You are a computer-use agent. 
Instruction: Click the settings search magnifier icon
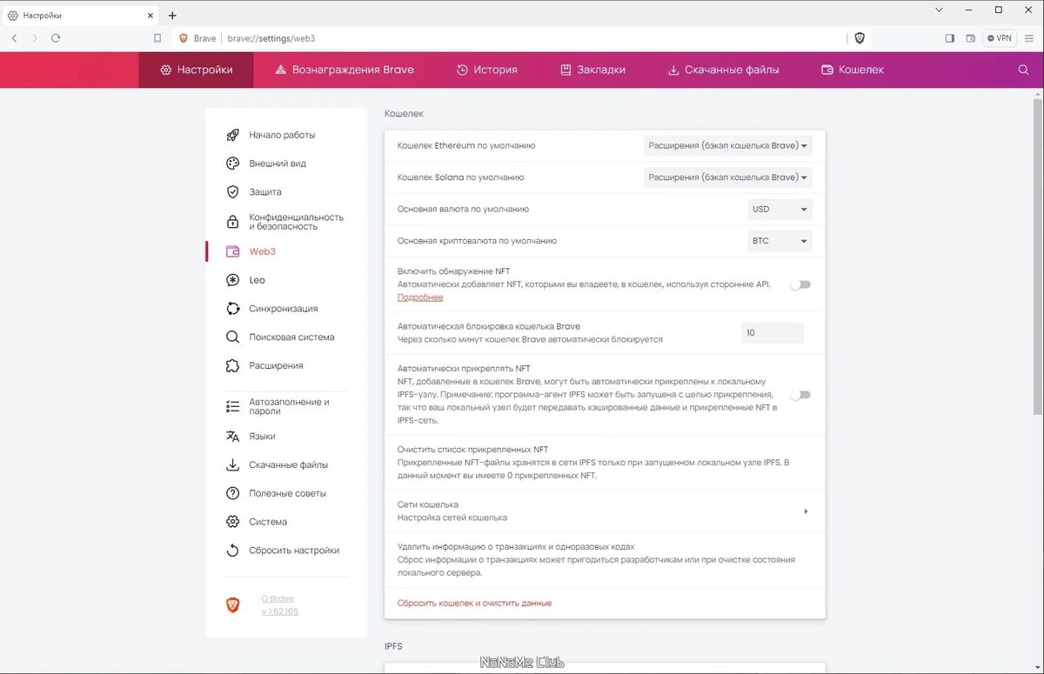1023,70
